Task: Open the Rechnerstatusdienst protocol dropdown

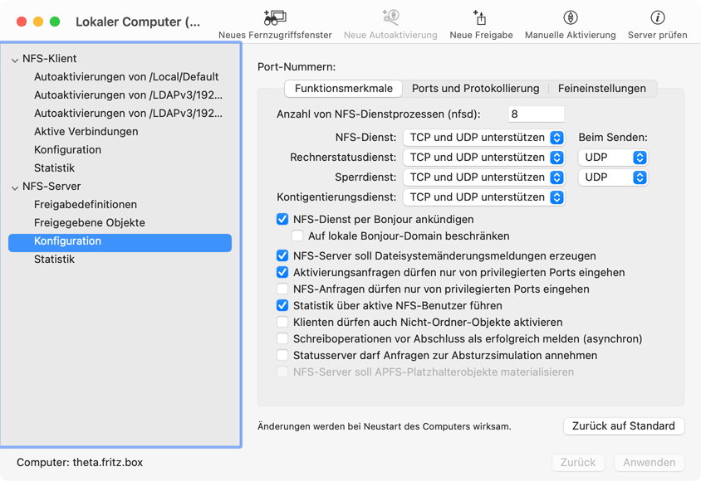Action: [x=483, y=158]
